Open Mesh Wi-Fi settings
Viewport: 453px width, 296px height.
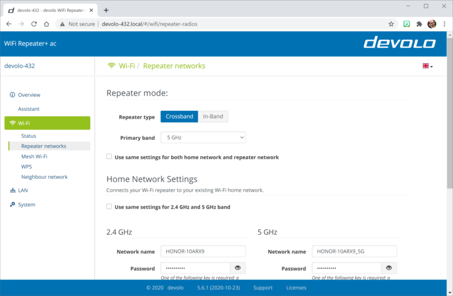tap(34, 156)
